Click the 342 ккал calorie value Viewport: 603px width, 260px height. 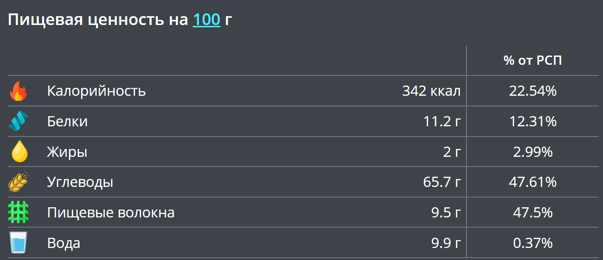[431, 91]
